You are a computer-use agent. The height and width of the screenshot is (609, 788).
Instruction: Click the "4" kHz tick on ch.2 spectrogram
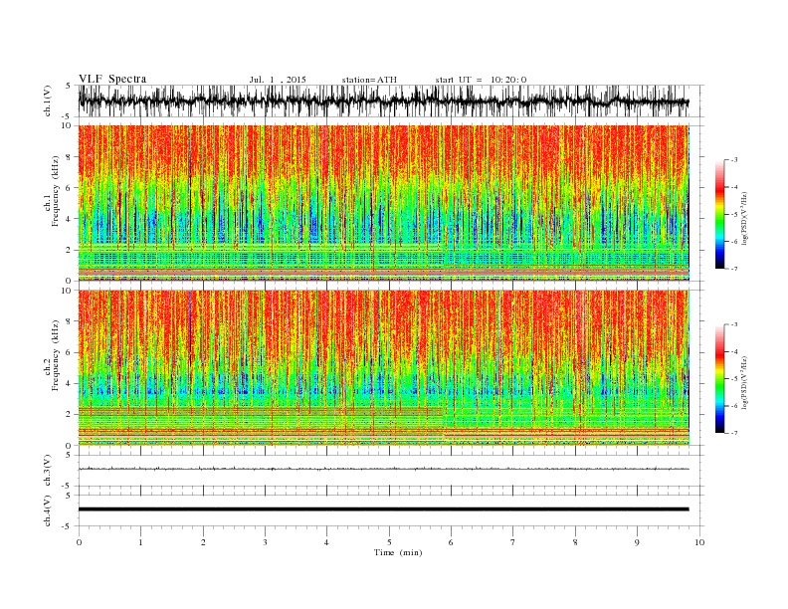(x=70, y=384)
